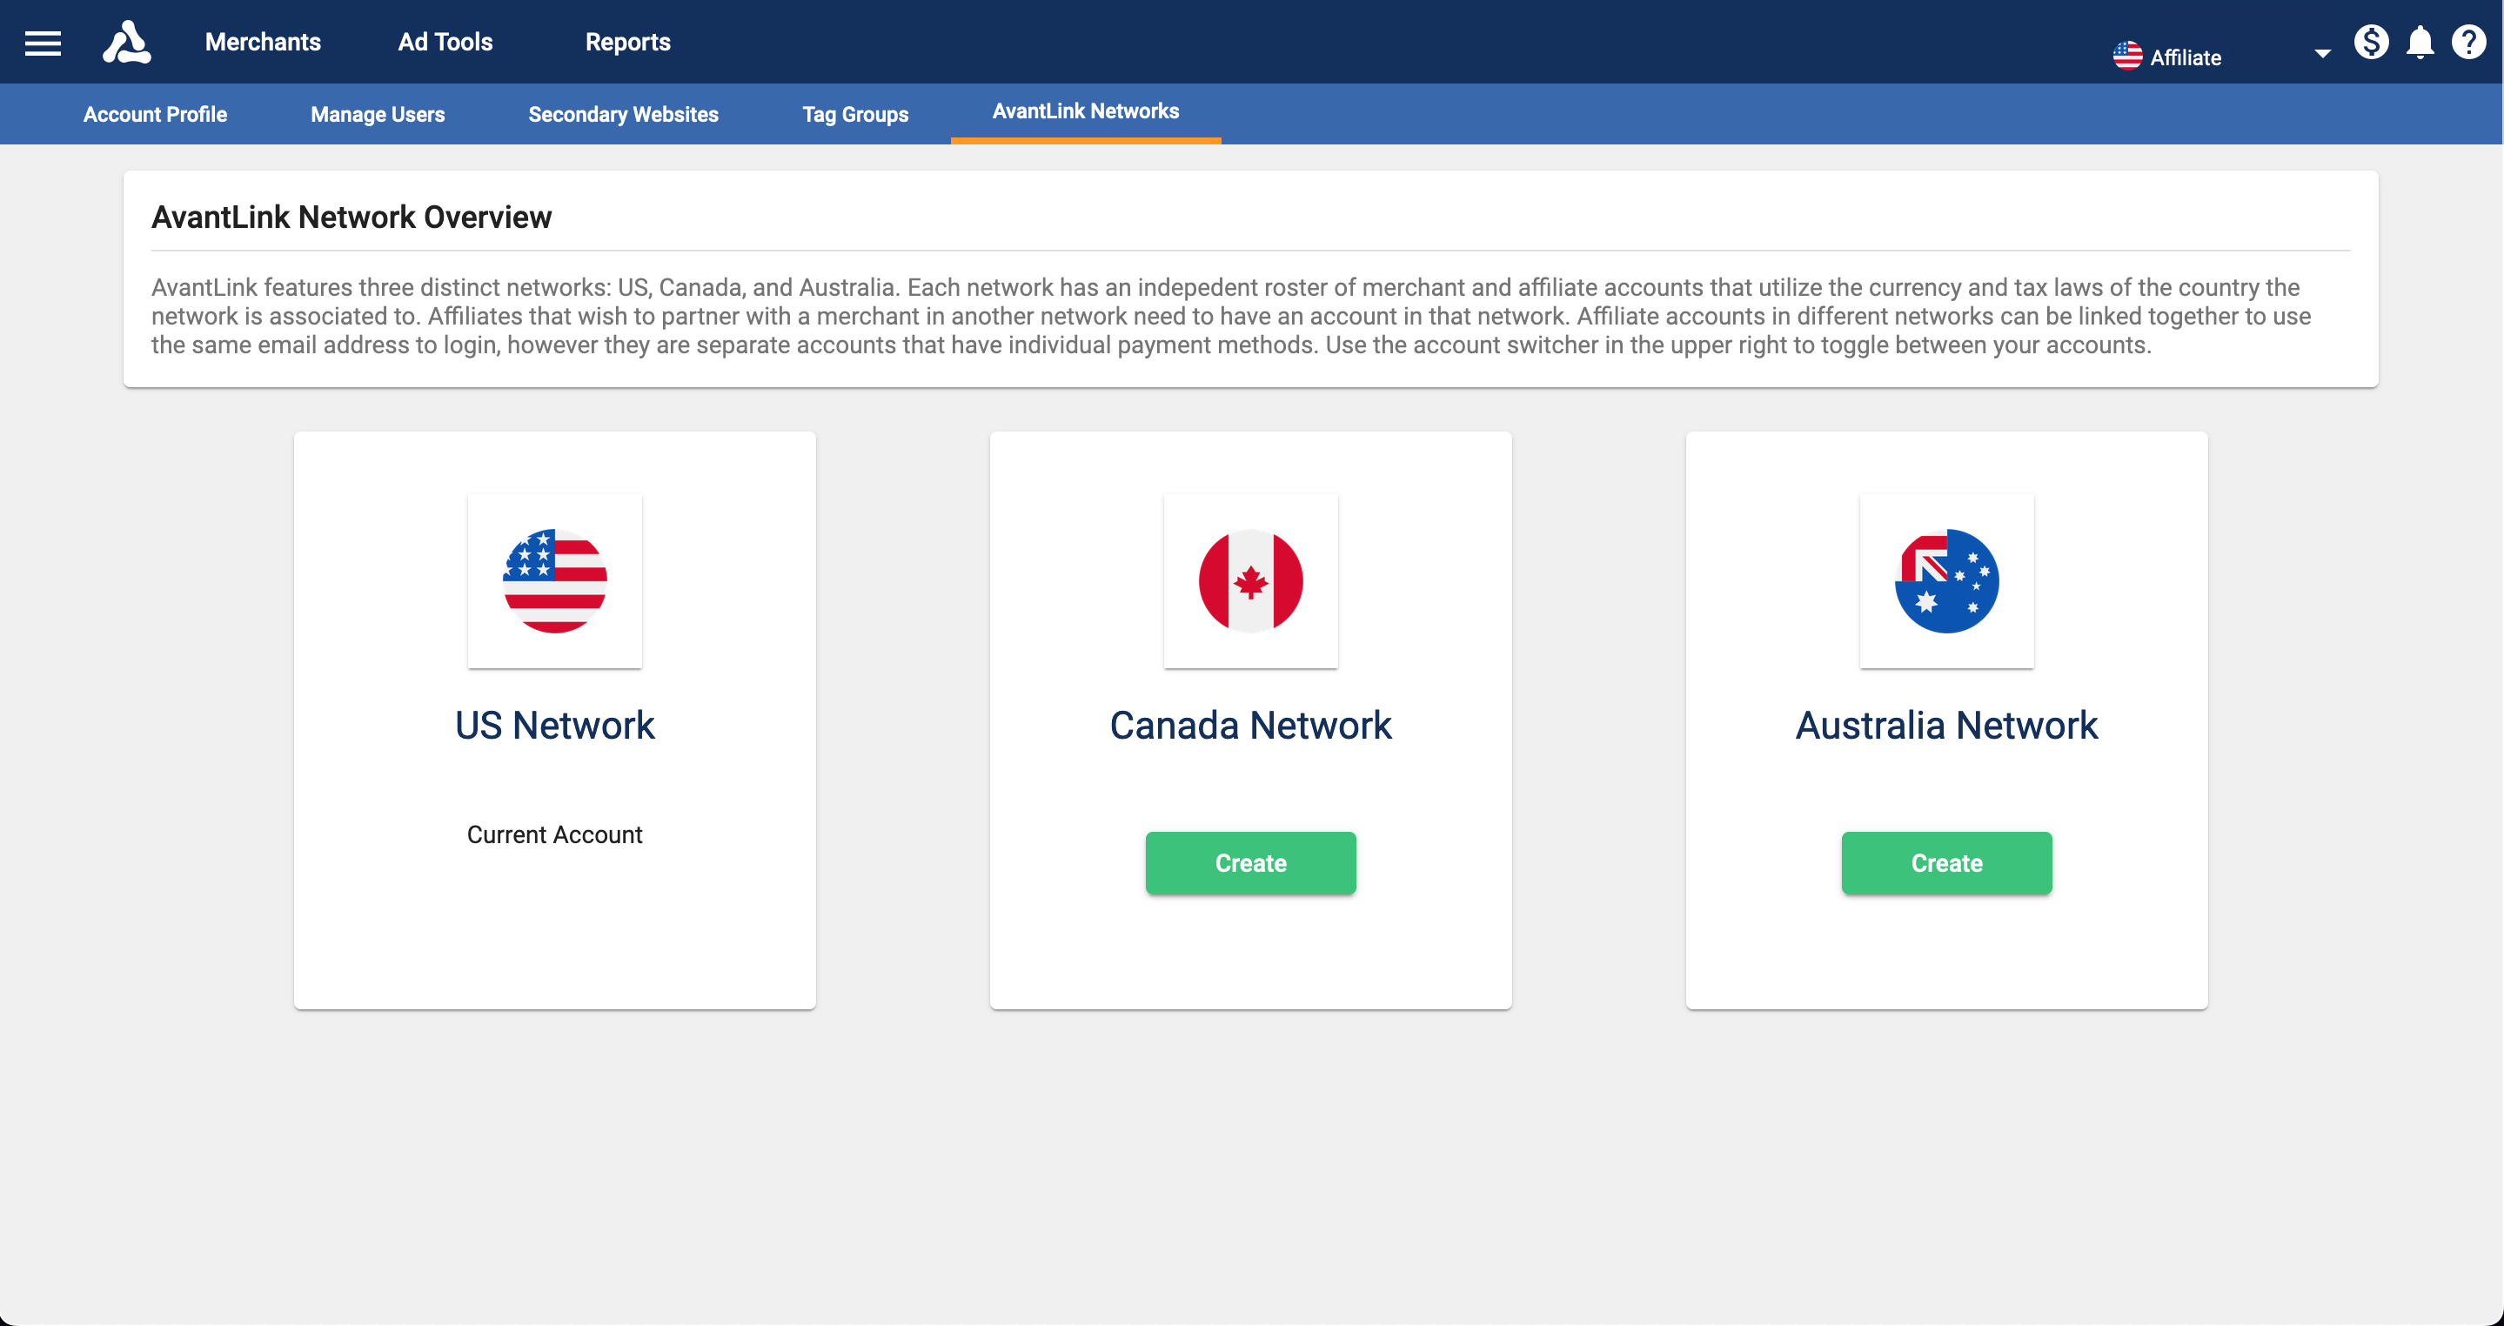Open the Reports menu
2504x1326 pixels.
coord(627,42)
